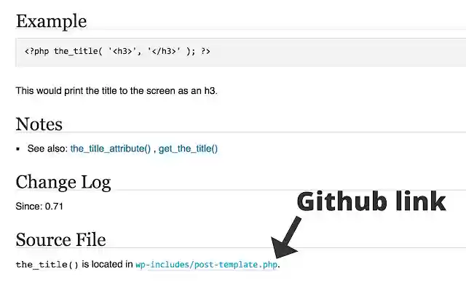This screenshot has width=466, height=291.
Task: Click the wp-includes/post-template.php source link
Action: tap(206, 265)
